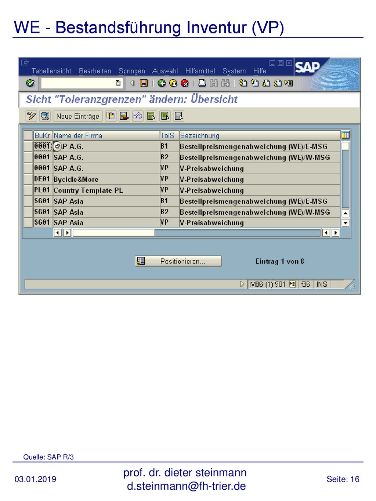The height and width of the screenshot is (501, 376).
Task: Click the DE01 company code cell
Action: [x=42, y=179]
